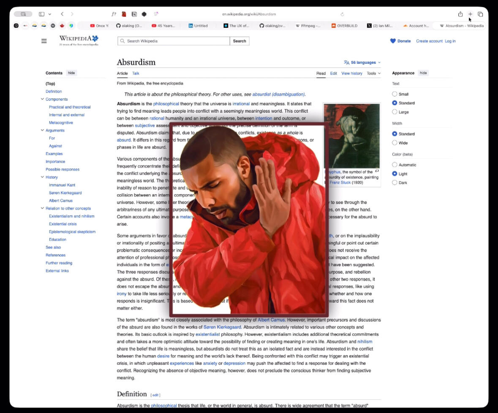The height and width of the screenshot is (413, 498).
Task: Click the Search Wikipedia field
Action: point(174,41)
